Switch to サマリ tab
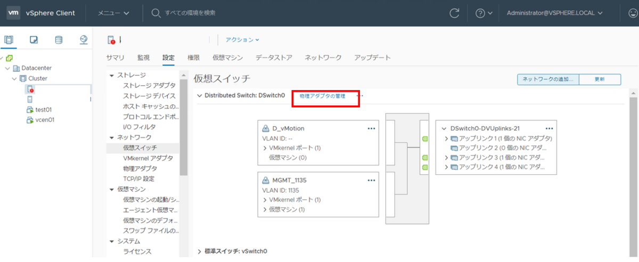The height and width of the screenshot is (262, 639). tap(115, 58)
